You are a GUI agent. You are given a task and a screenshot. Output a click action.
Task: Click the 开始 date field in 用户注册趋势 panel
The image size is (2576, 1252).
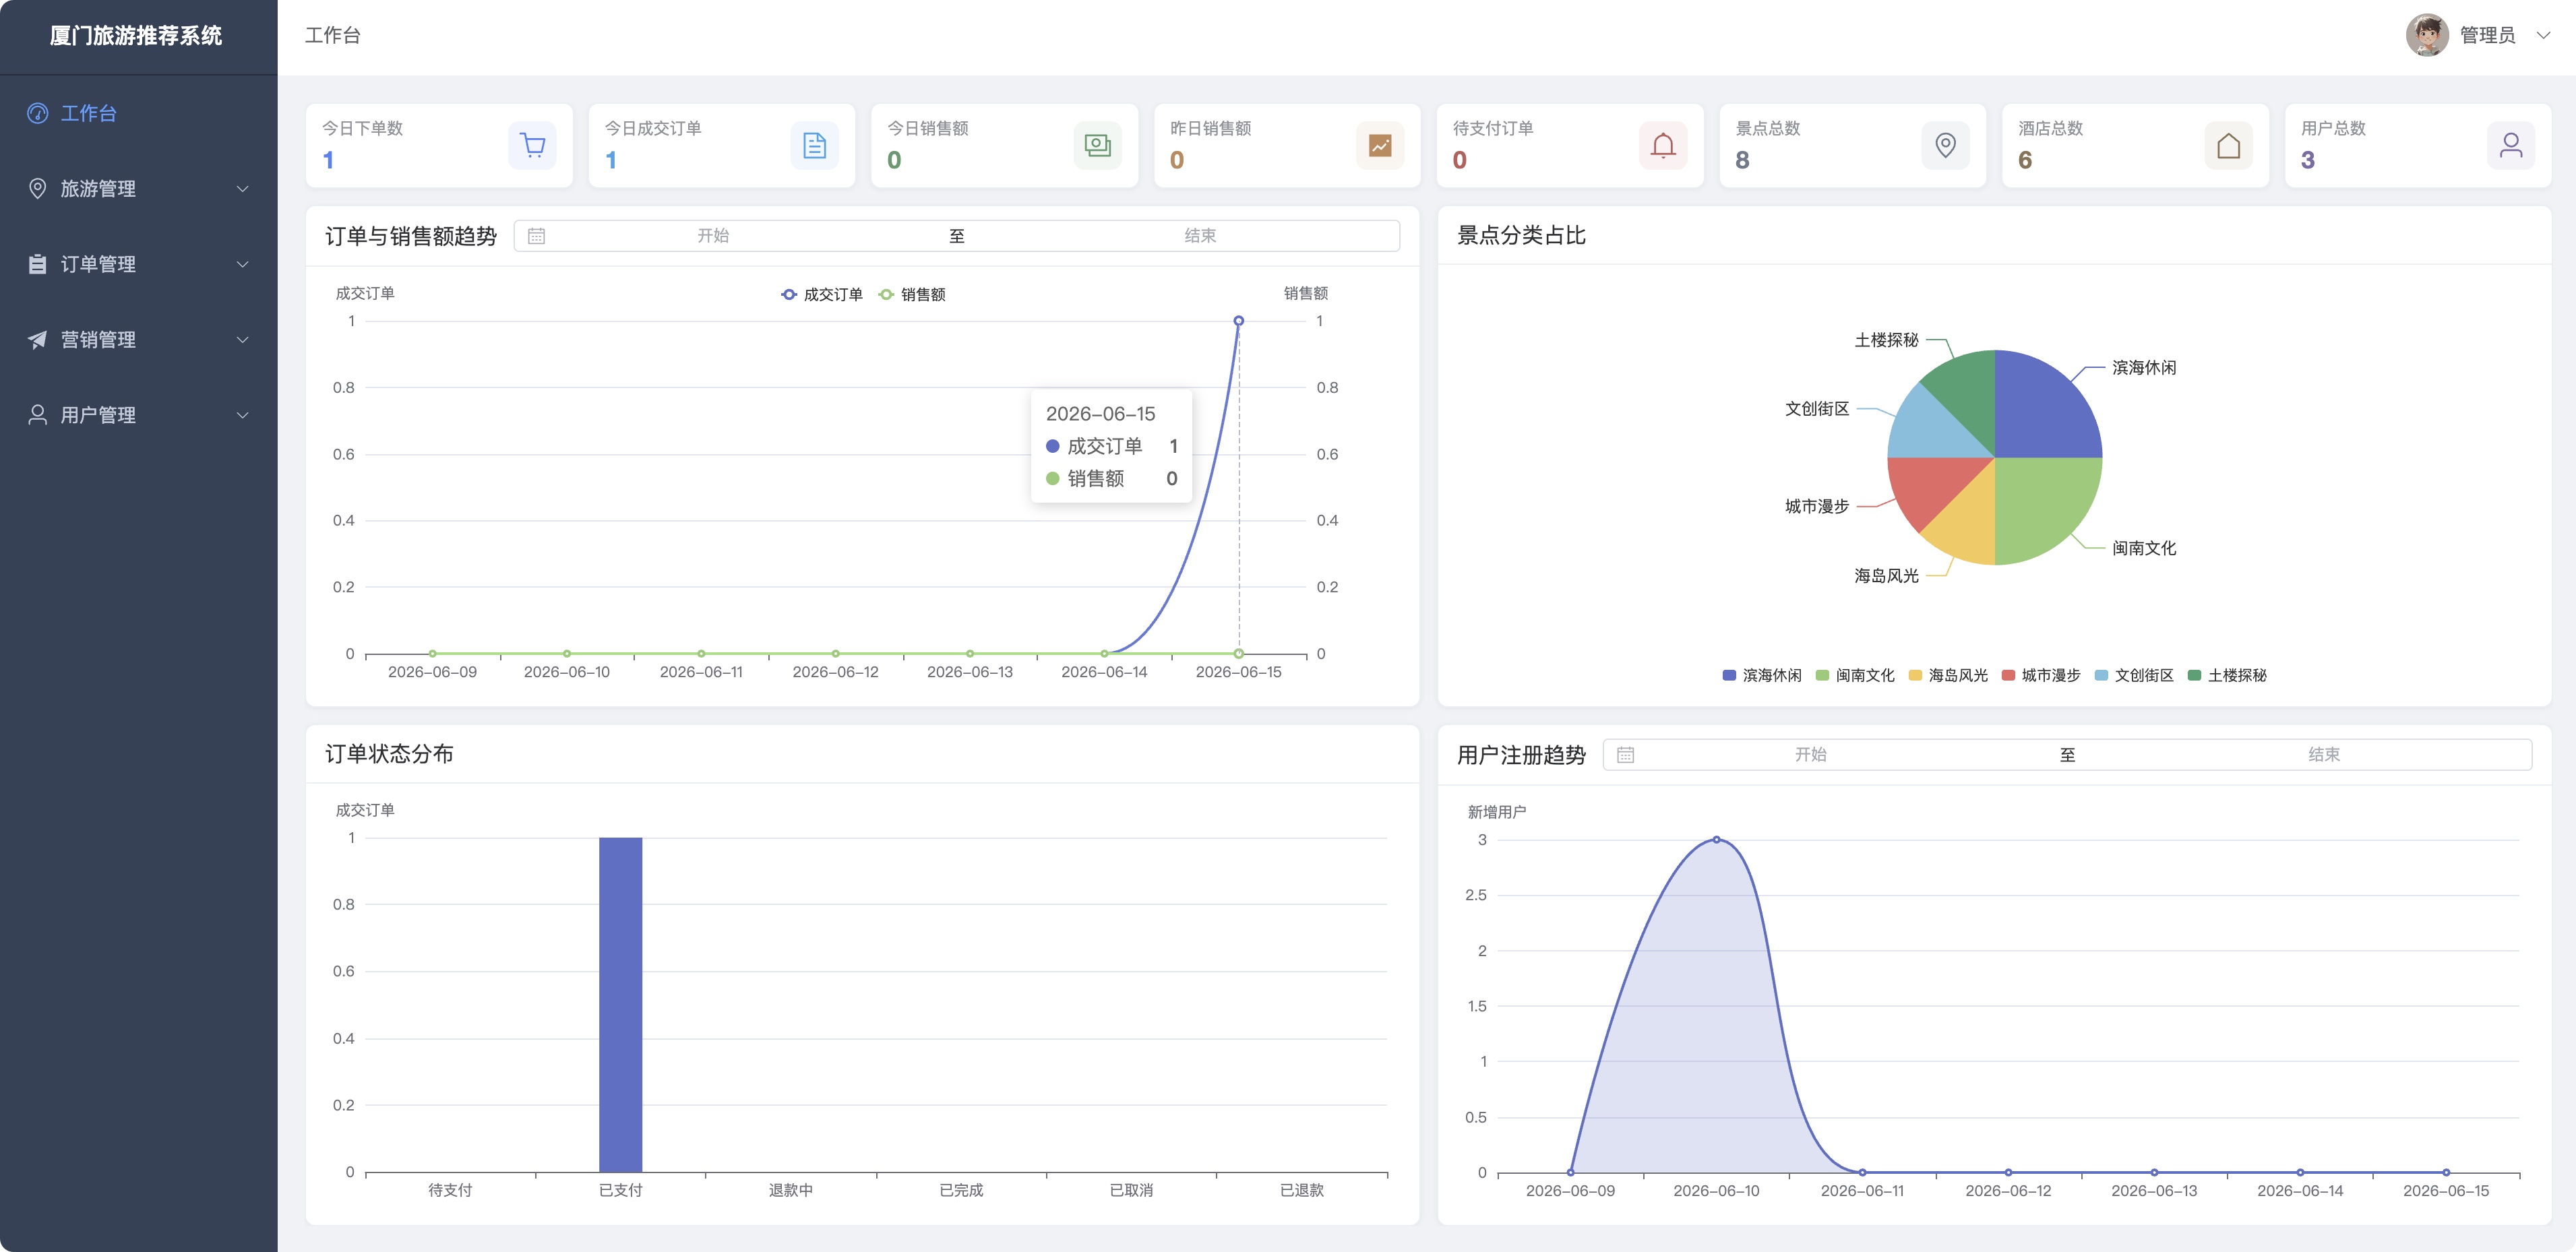tap(1810, 755)
